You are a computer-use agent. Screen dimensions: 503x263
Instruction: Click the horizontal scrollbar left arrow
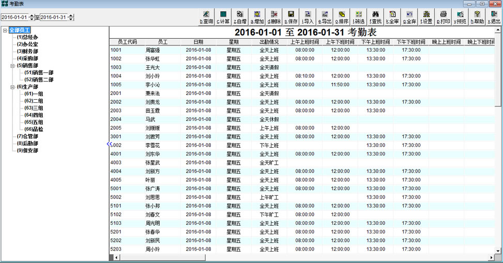(x=116, y=257)
